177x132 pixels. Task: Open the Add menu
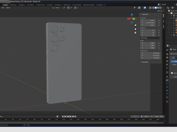point(3,8)
